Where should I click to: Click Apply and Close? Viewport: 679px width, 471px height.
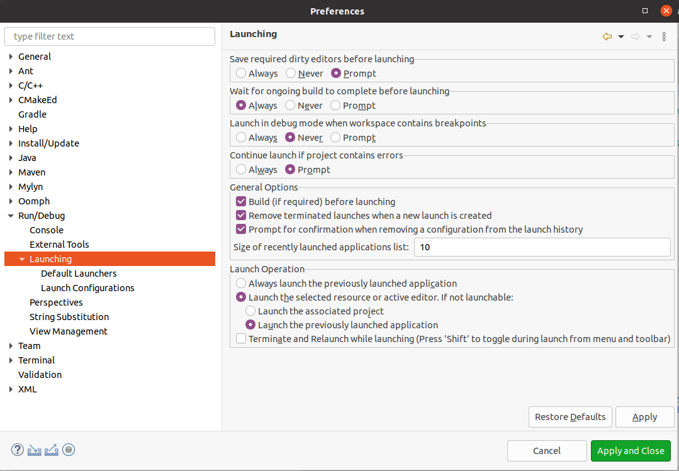coord(631,450)
